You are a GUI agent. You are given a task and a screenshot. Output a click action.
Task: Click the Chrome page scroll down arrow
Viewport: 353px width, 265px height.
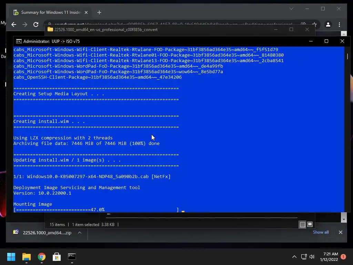[x=344, y=219]
